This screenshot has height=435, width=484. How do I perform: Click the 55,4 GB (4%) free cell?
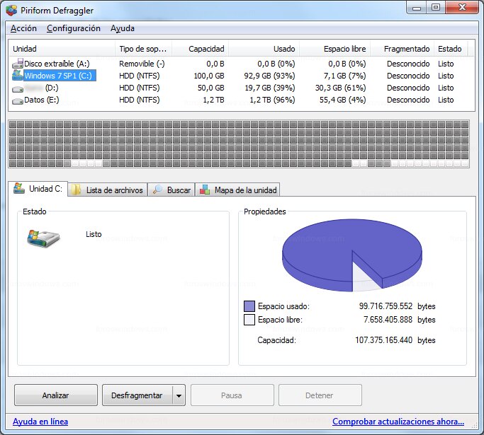[343, 100]
